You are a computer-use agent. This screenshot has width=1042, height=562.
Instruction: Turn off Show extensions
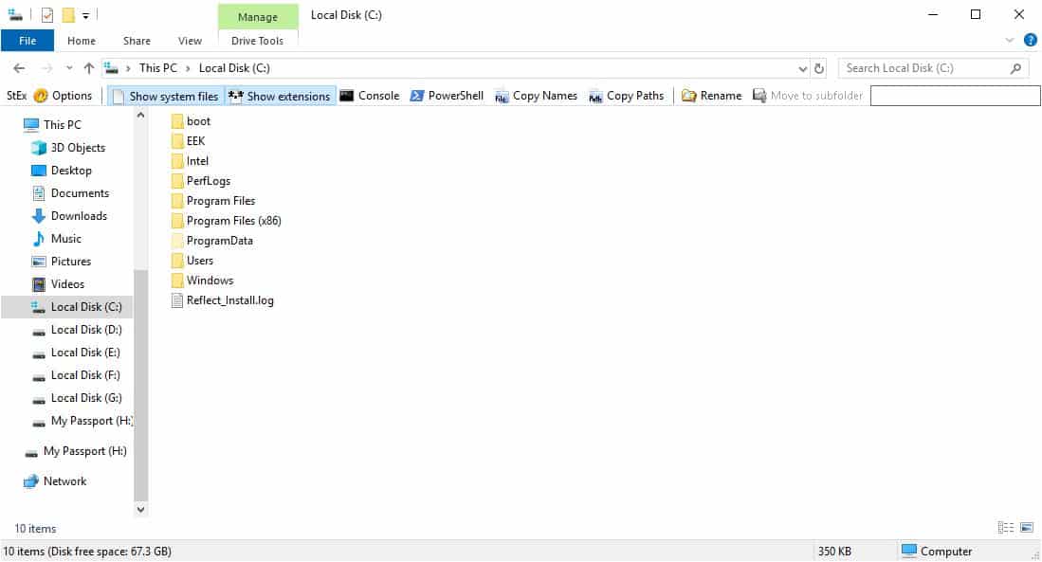tap(280, 95)
